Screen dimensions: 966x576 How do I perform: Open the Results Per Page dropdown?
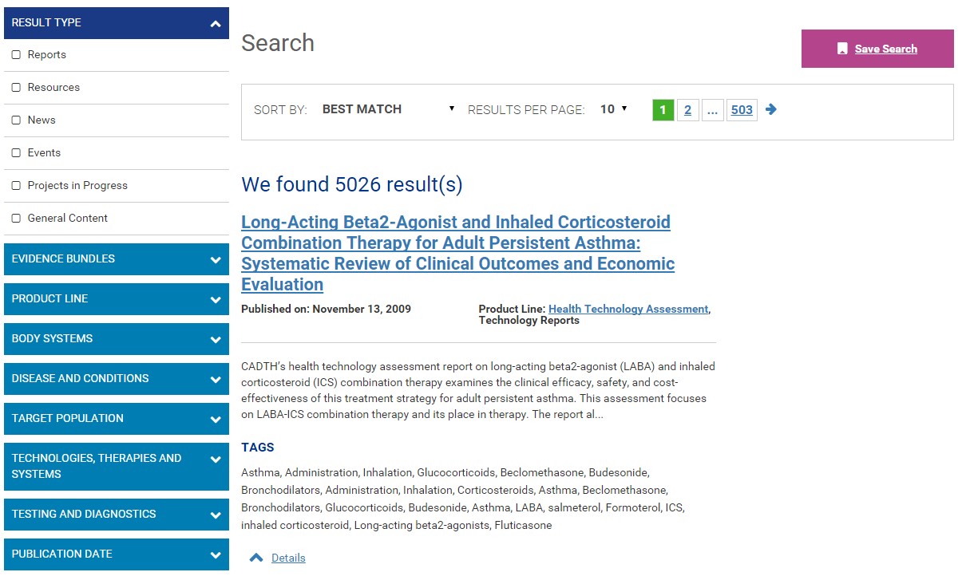tap(613, 109)
